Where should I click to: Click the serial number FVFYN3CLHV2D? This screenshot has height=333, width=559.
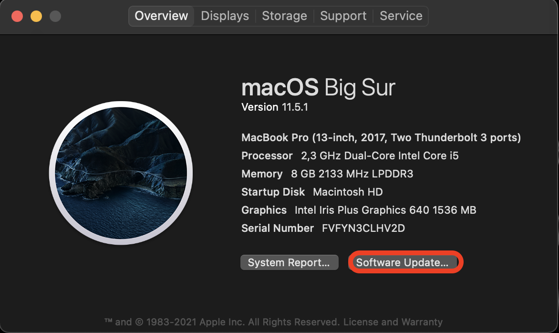(363, 229)
